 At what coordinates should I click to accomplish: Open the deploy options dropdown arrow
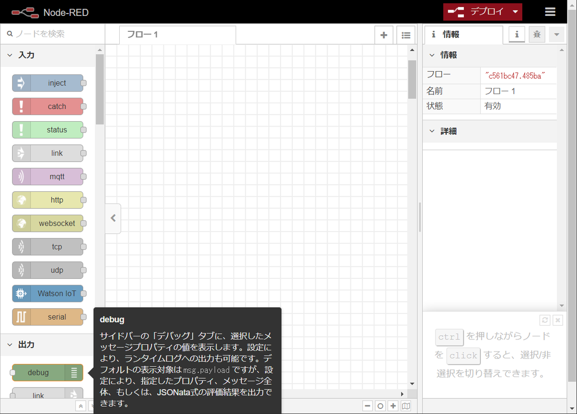click(x=514, y=12)
